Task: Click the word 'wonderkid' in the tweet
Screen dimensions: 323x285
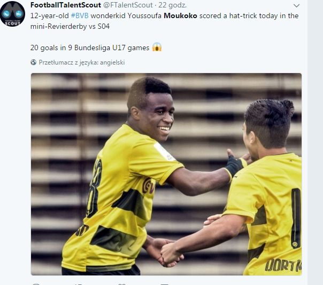Action: point(107,15)
